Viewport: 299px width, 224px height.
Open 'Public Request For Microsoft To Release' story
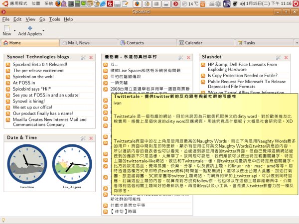[x=247, y=84]
